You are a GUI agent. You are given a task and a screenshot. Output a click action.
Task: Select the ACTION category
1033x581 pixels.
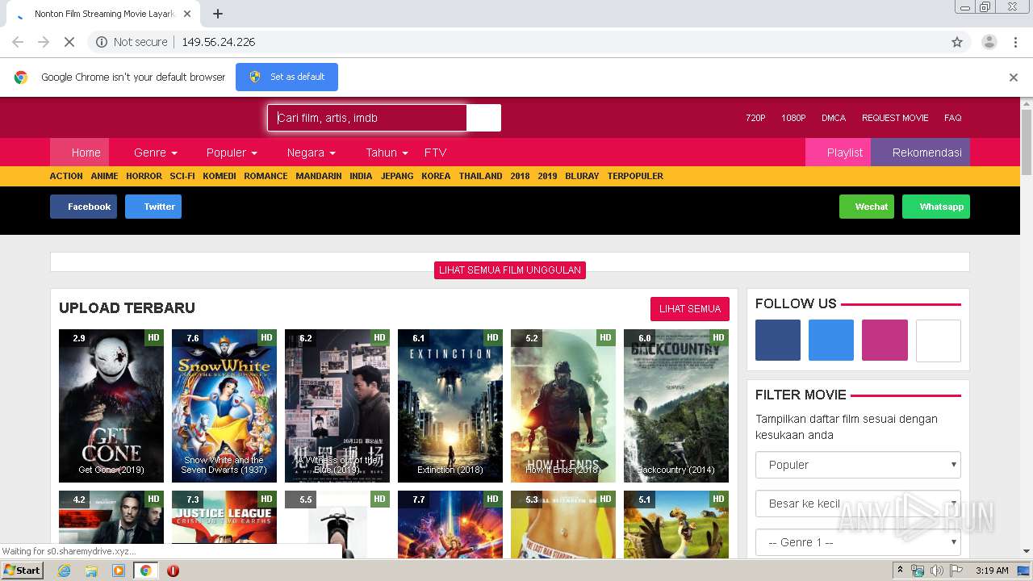(x=66, y=176)
